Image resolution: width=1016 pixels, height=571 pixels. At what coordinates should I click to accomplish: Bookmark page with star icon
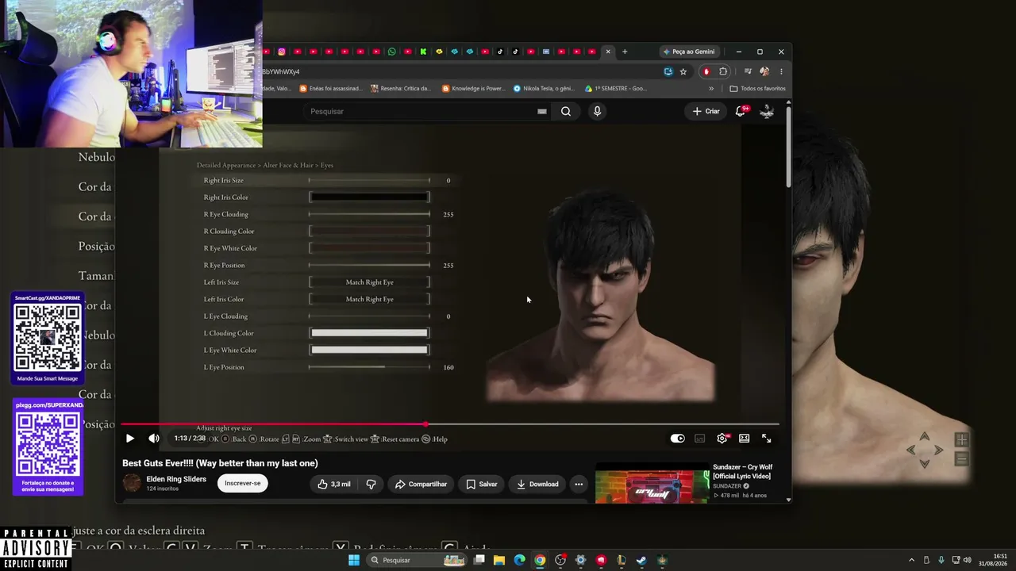683,71
